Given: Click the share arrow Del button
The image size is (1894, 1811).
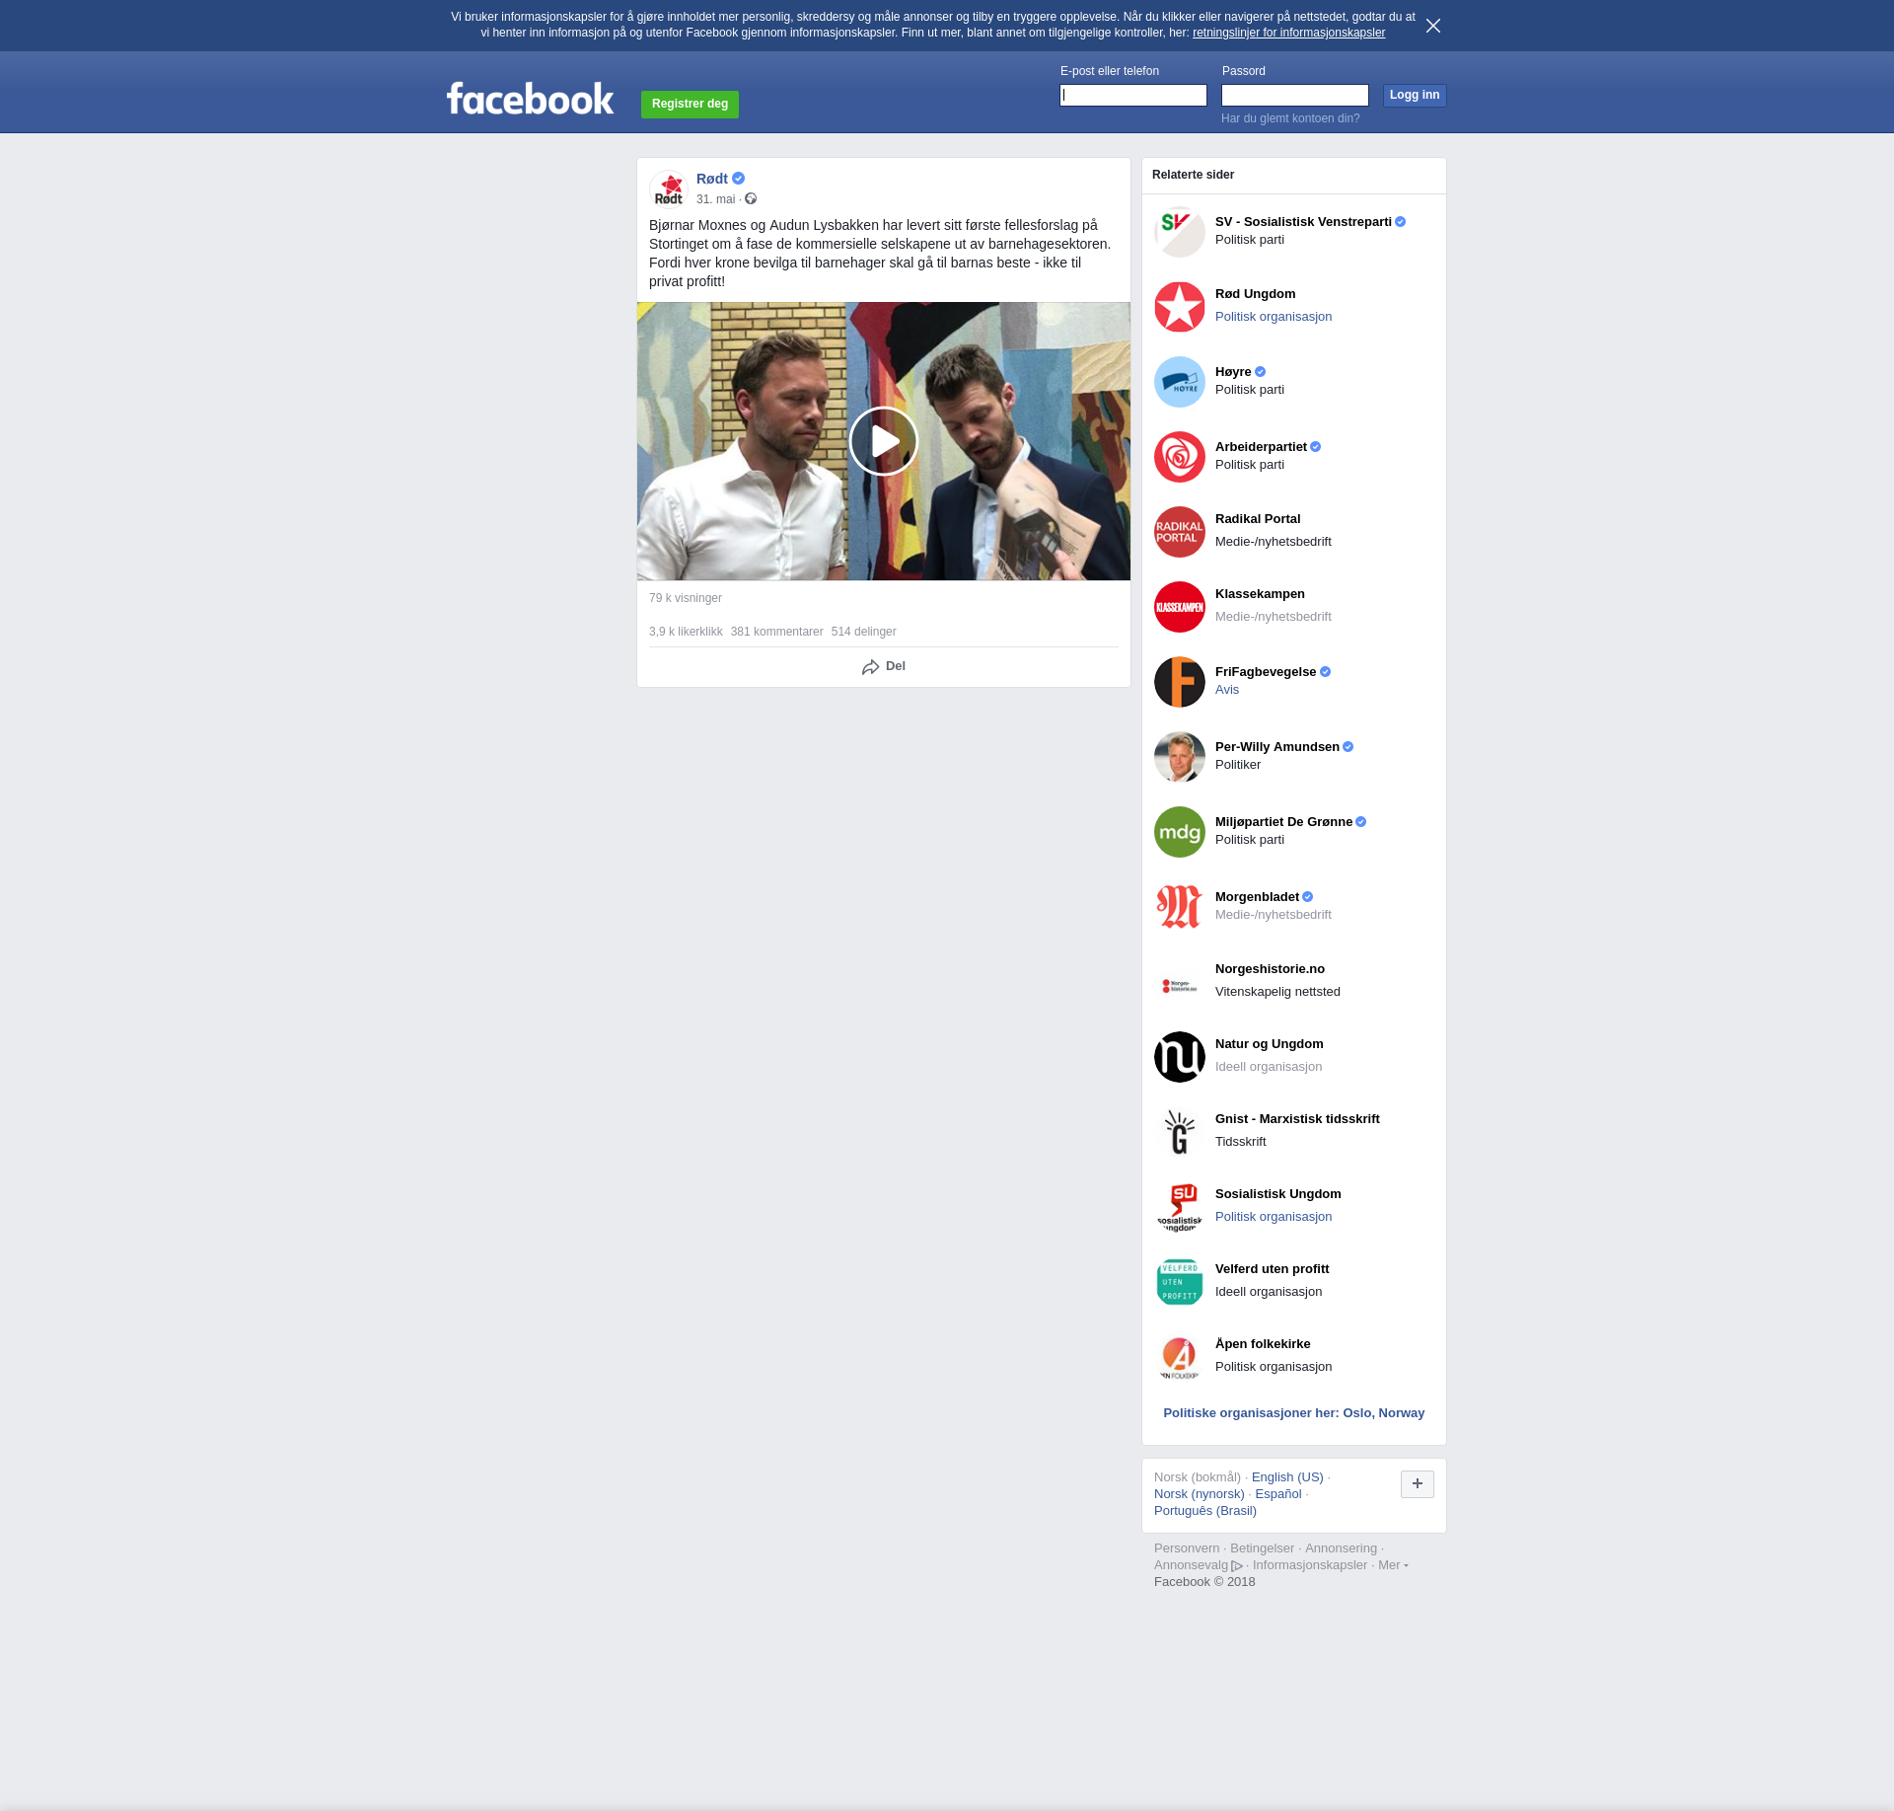Looking at the screenshot, I should tap(883, 667).
